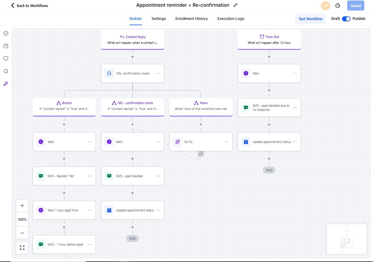Click the END marker under NO - confirmation branch

coord(132,239)
